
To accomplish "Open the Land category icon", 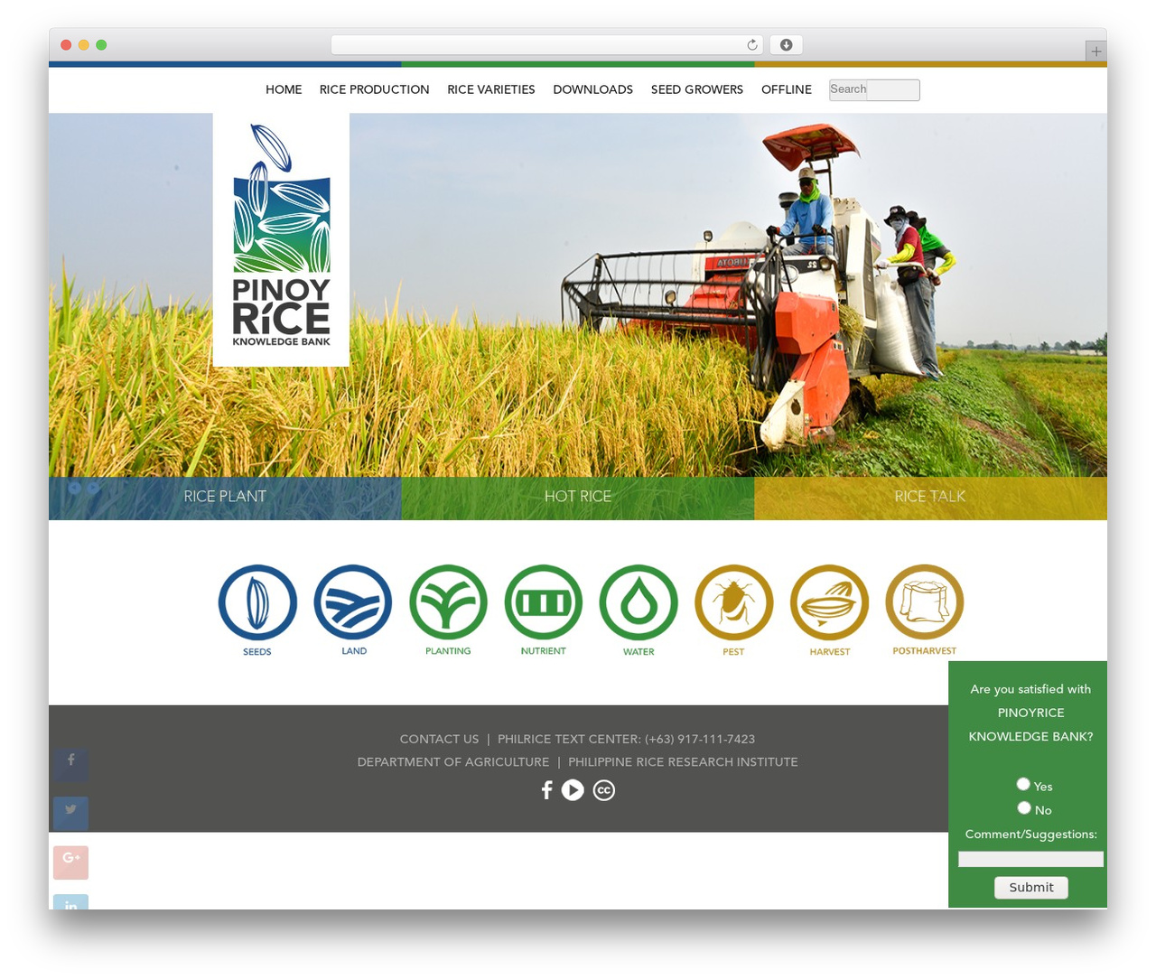I will click(x=353, y=602).
